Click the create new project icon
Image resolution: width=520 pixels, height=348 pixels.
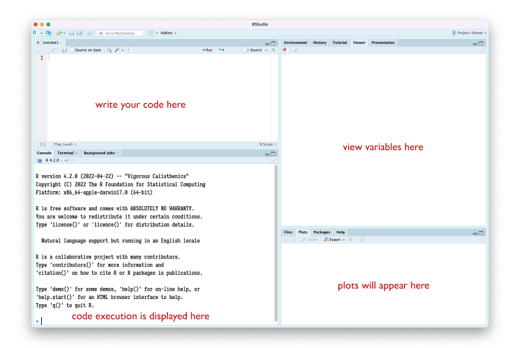pyautogui.click(x=49, y=33)
